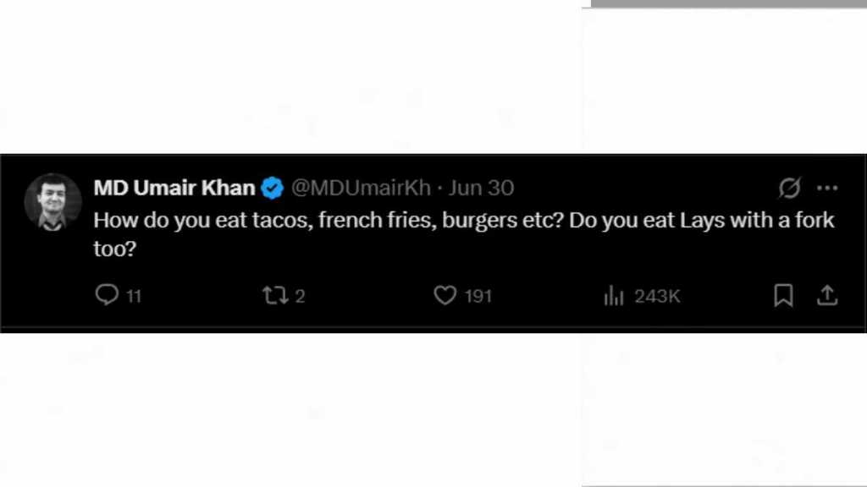Open MD Umair Khan's profile picture
Image resolution: width=867 pixels, height=487 pixels.
click(52, 201)
